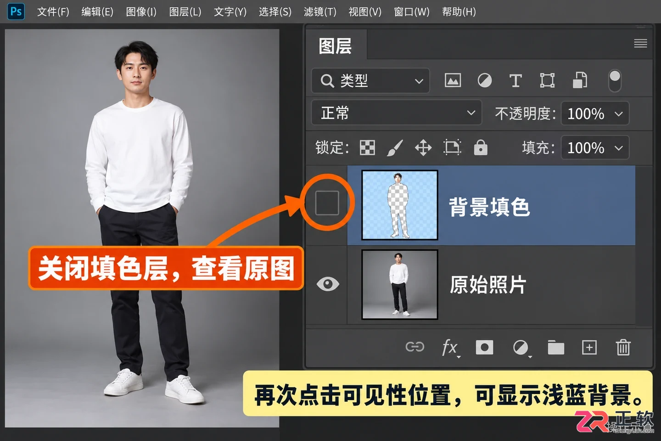
Task: Hide the 原始照片 layer with eye icon
Action: [328, 284]
